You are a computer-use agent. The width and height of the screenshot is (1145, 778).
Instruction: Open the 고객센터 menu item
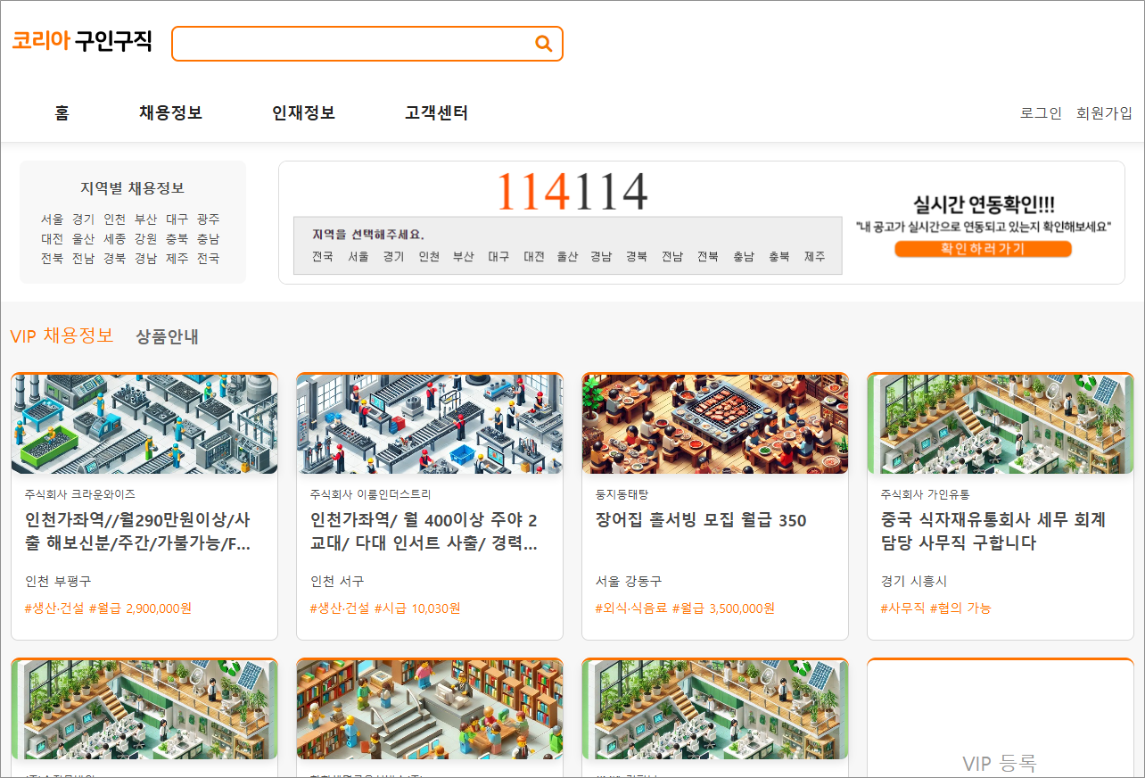pyautogui.click(x=436, y=113)
